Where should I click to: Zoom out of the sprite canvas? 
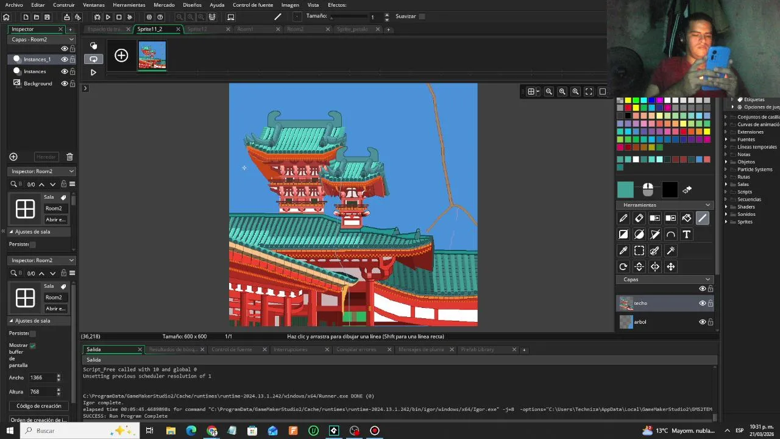pos(549,91)
